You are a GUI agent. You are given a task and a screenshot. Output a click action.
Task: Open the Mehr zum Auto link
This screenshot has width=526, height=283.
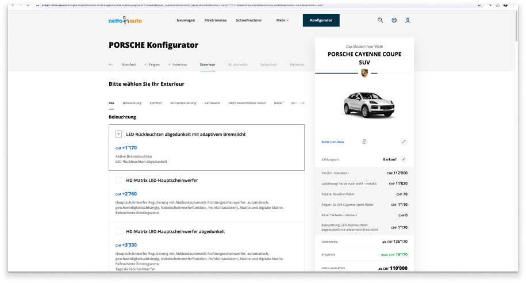[333, 141]
